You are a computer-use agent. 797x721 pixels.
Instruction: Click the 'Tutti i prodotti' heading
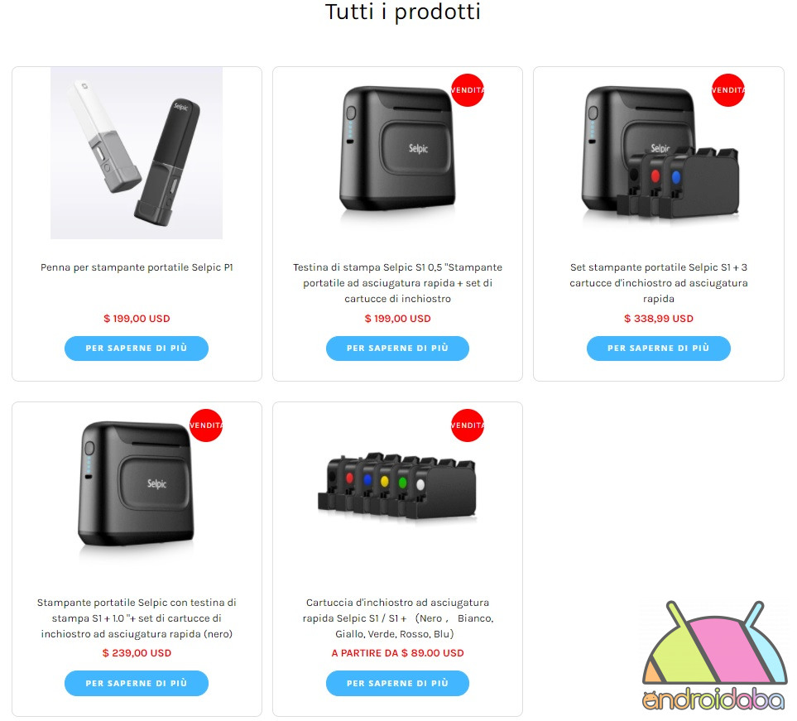pos(402,12)
